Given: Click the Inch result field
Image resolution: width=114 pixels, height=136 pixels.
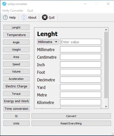Looking at the screenshot, I should coord(80,64).
